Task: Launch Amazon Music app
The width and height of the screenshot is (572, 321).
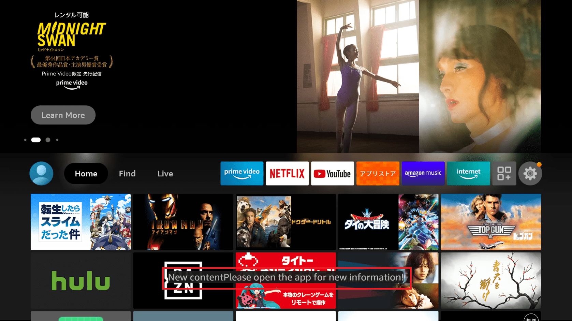Action: (423, 173)
